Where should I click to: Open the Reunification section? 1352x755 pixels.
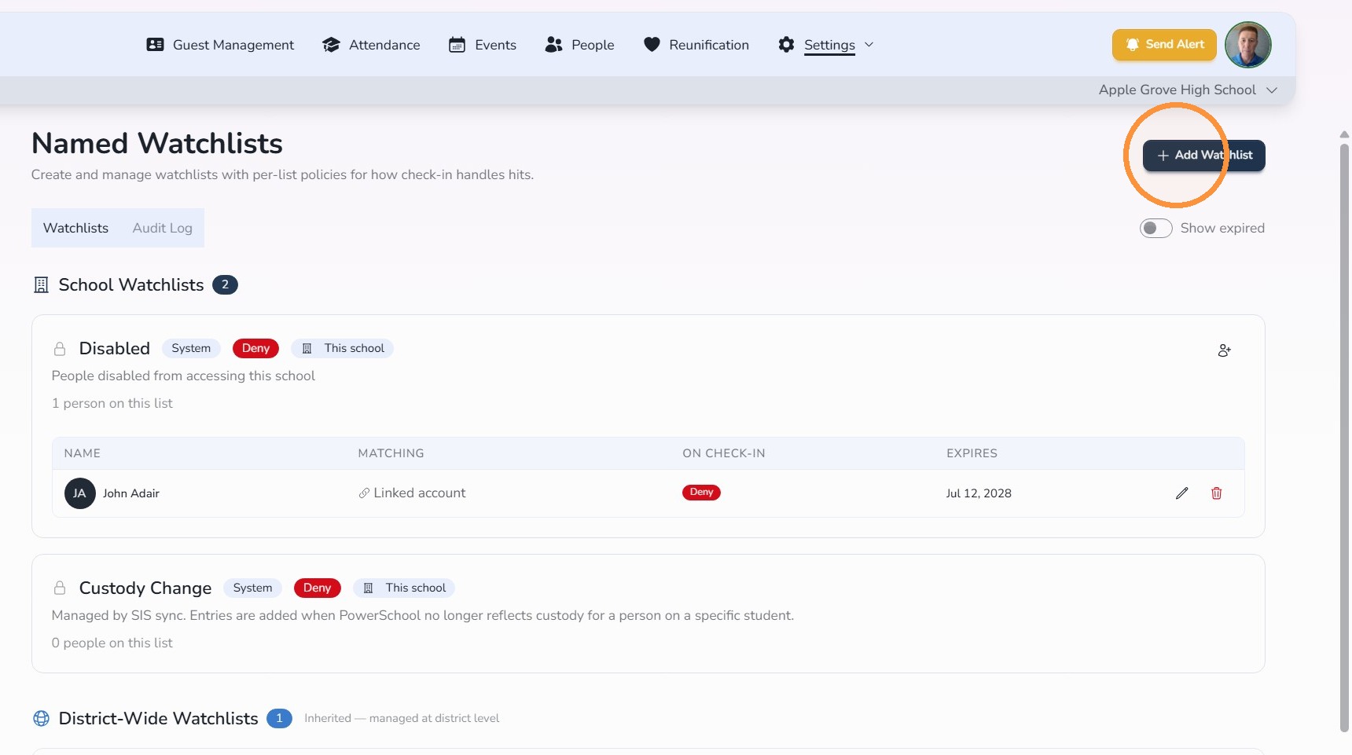coord(696,45)
